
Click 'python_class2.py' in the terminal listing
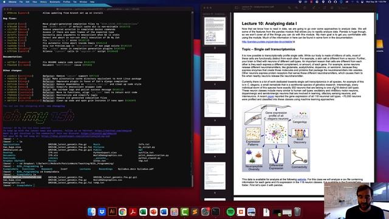150,158
